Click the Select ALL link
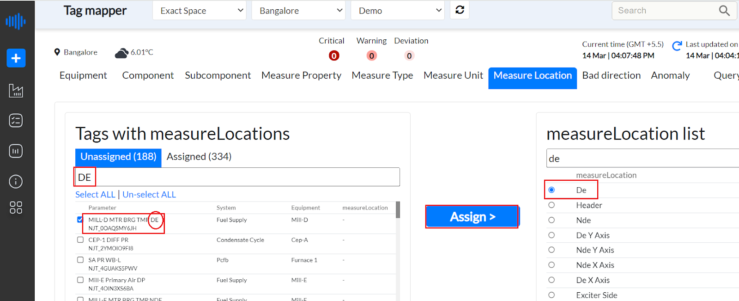Viewport: 739px width, 301px height. (x=95, y=195)
